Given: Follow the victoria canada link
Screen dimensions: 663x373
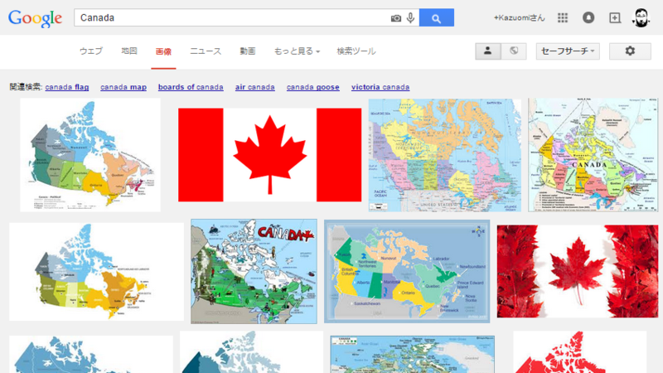Looking at the screenshot, I should (x=380, y=87).
